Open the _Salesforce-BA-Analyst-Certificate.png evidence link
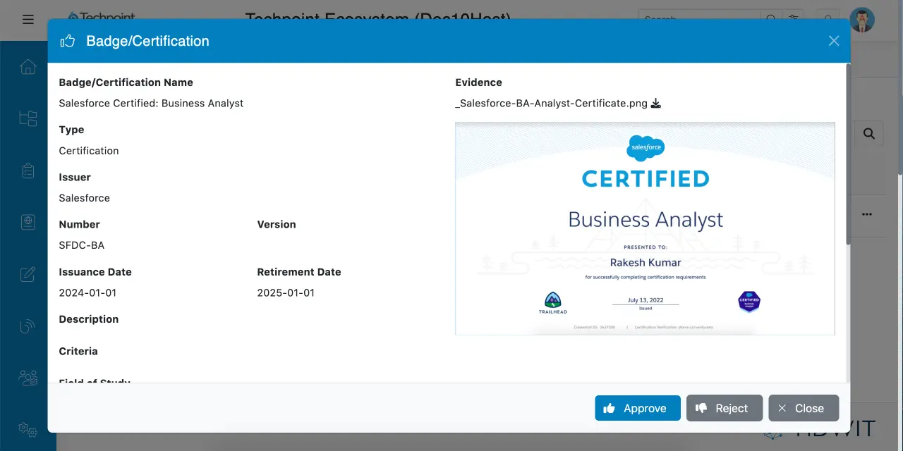The width and height of the screenshot is (903, 451). click(x=551, y=104)
